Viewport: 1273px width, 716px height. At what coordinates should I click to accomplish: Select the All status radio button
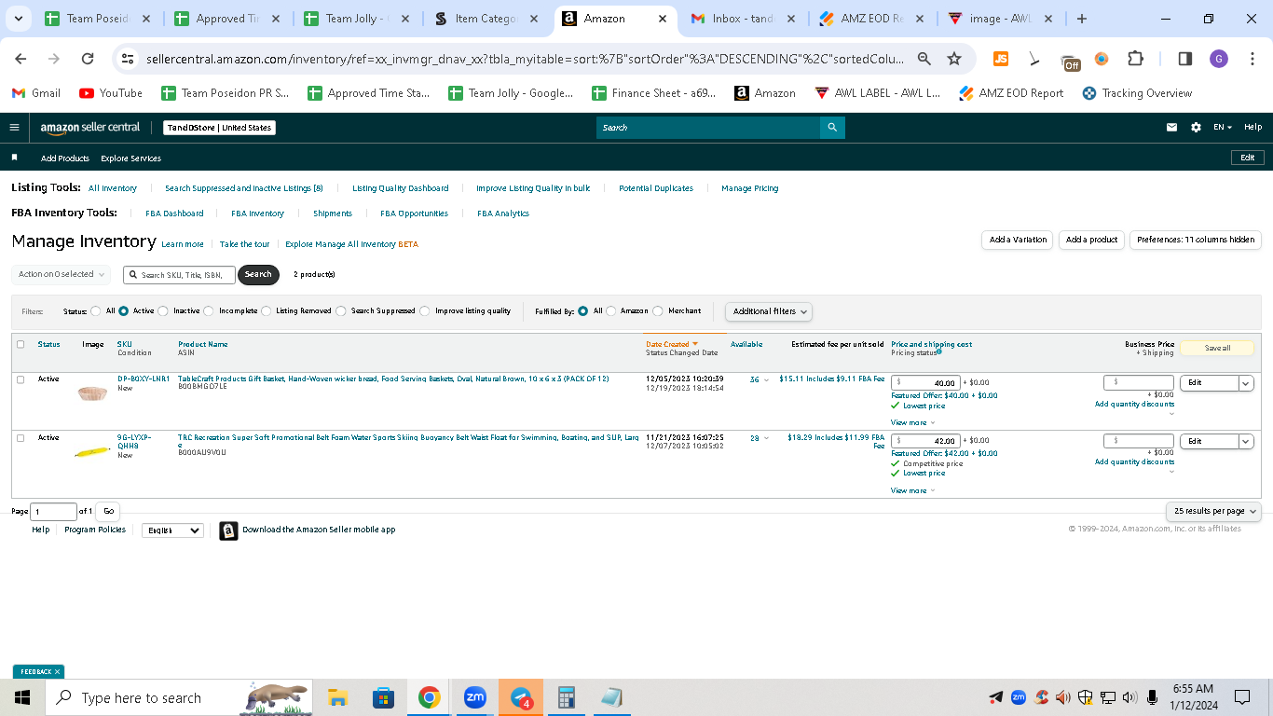click(97, 311)
